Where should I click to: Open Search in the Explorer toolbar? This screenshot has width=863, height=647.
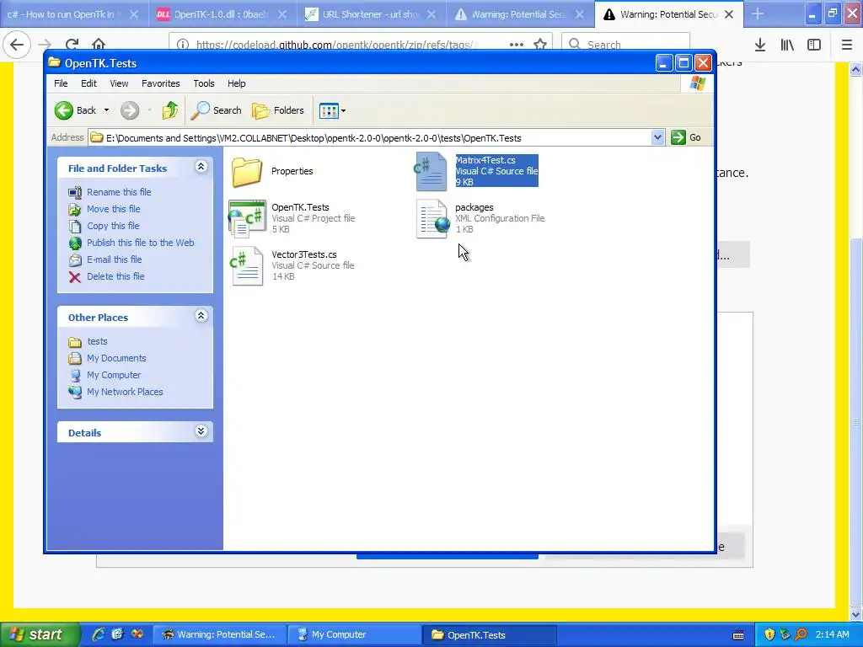pyautogui.click(x=217, y=110)
